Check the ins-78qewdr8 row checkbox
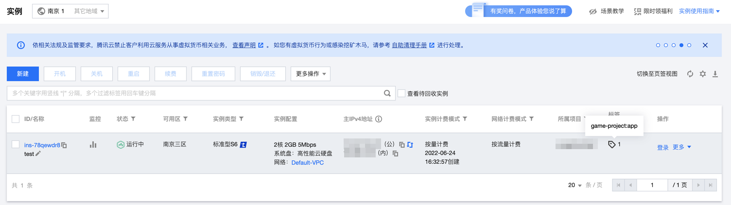 (16, 144)
